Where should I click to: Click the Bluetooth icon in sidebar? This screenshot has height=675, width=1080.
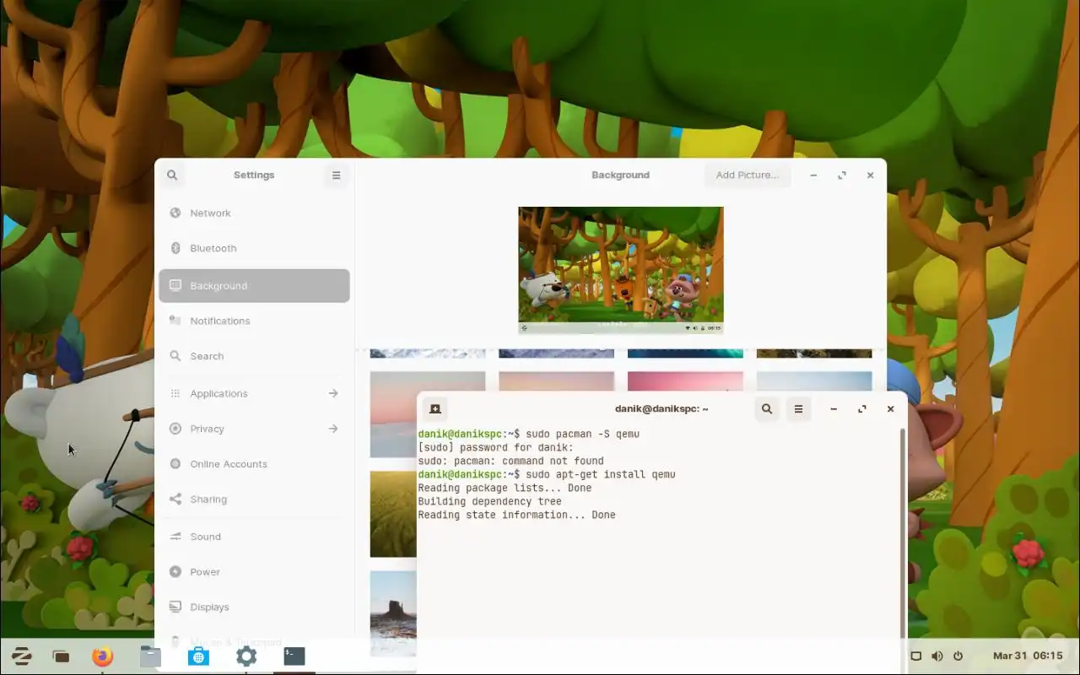175,248
